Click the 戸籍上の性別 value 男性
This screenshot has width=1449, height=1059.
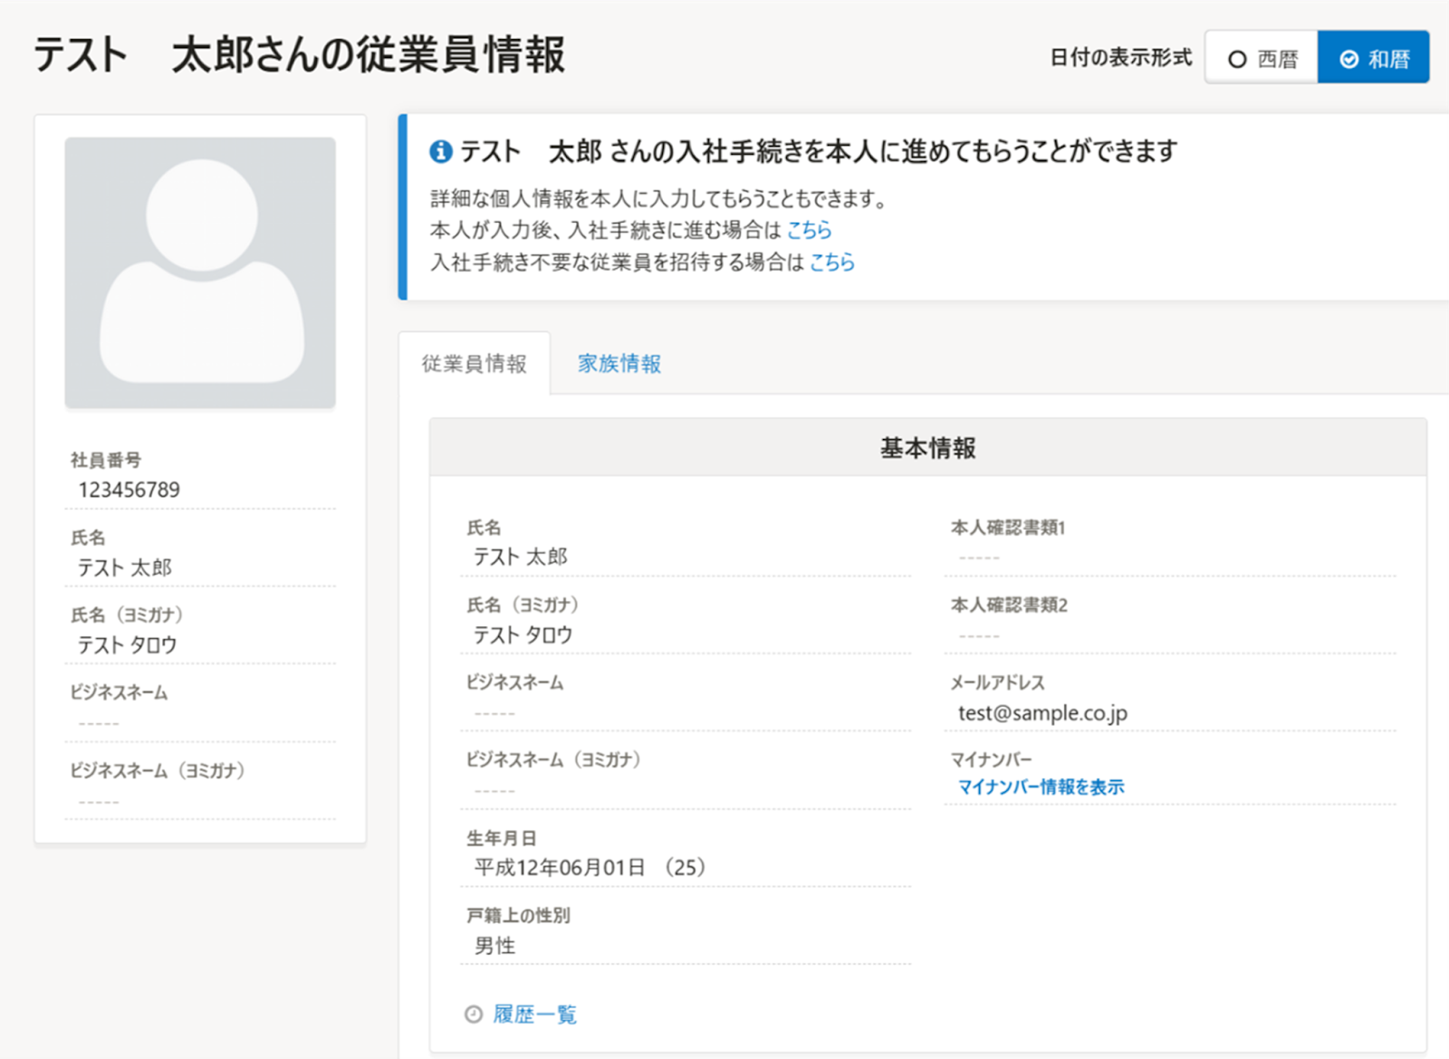(x=495, y=946)
